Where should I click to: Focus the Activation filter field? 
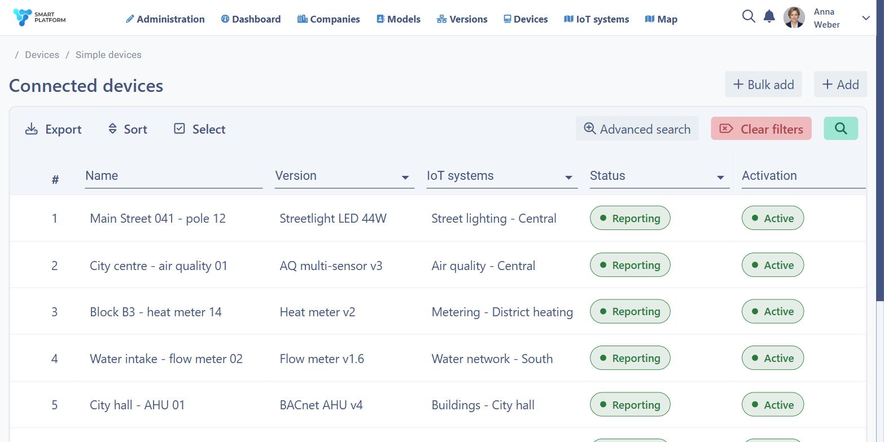point(803,176)
